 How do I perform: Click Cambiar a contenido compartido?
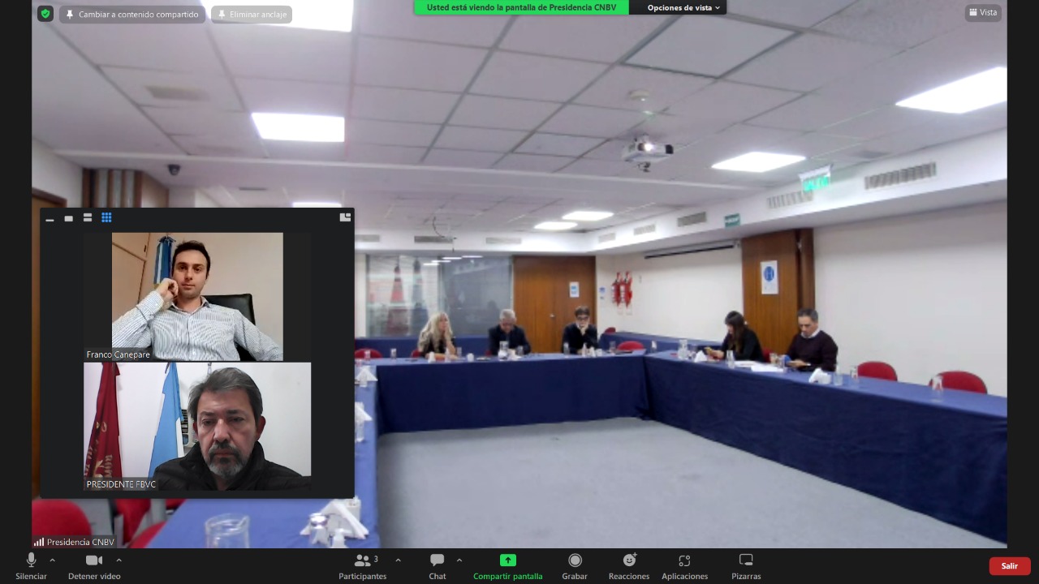pos(132,15)
